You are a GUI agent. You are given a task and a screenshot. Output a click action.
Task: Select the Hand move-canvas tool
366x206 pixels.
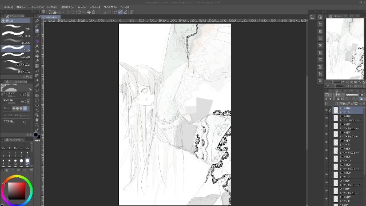37,120
